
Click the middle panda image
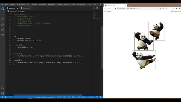[144, 41]
